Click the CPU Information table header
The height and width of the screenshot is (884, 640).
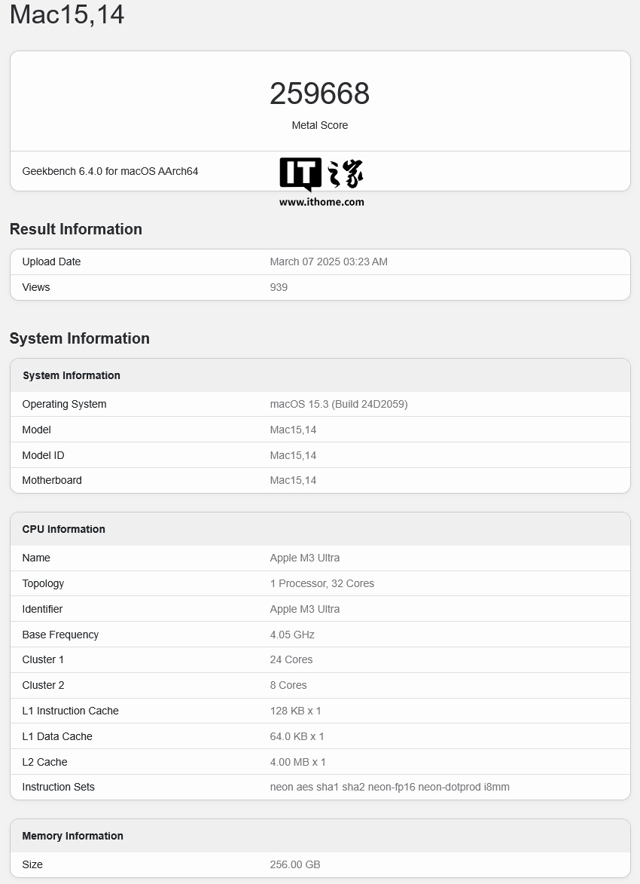click(x=320, y=529)
